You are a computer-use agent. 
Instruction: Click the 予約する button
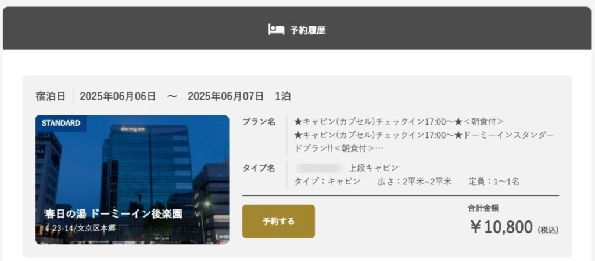pos(278,221)
